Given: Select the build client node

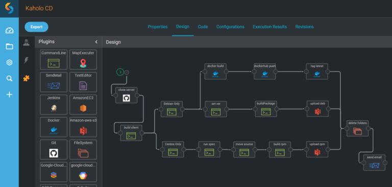Looking at the screenshot, I should [x=131, y=133].
